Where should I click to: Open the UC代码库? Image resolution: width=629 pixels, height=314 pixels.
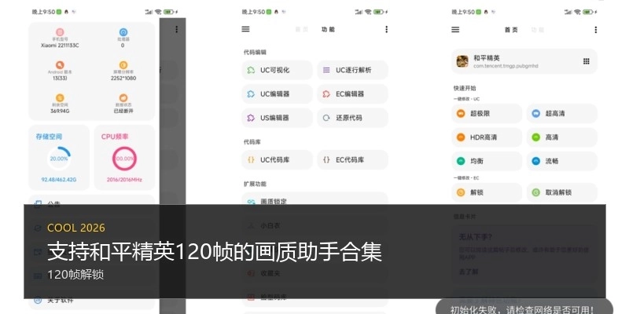(x=277, y=160)
